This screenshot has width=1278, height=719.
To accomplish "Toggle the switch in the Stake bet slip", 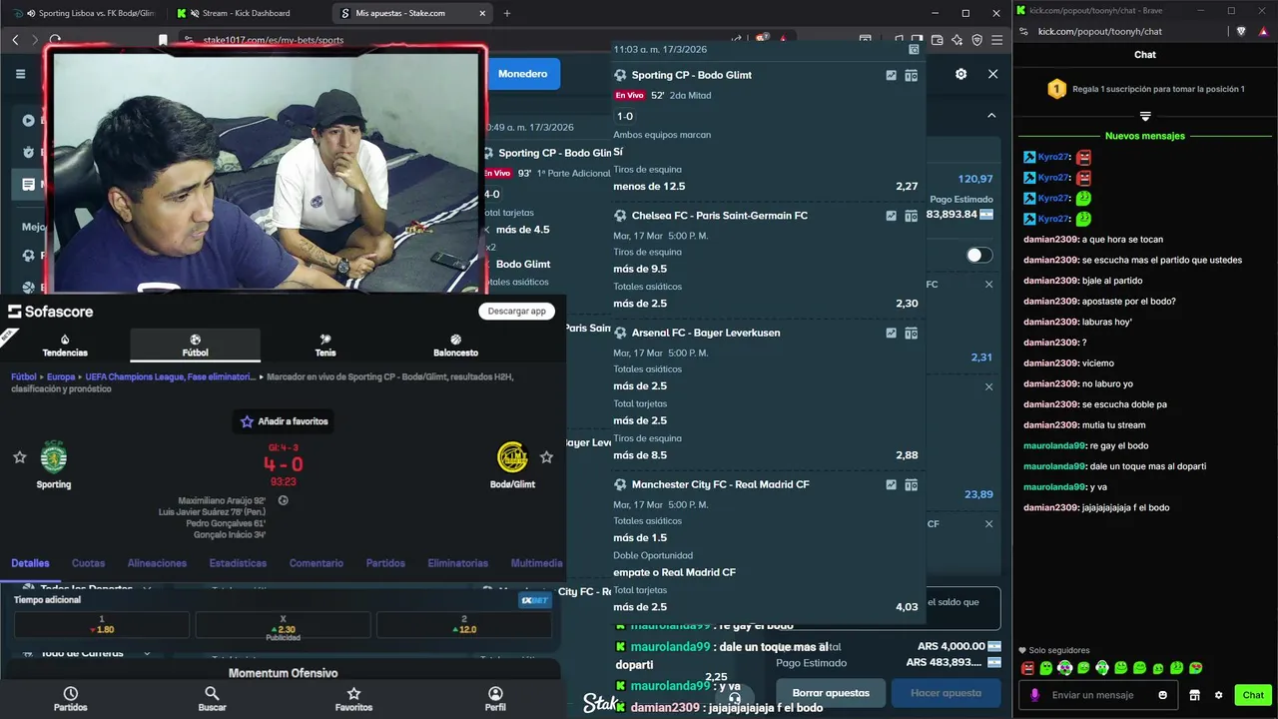I will coord(979,255).
